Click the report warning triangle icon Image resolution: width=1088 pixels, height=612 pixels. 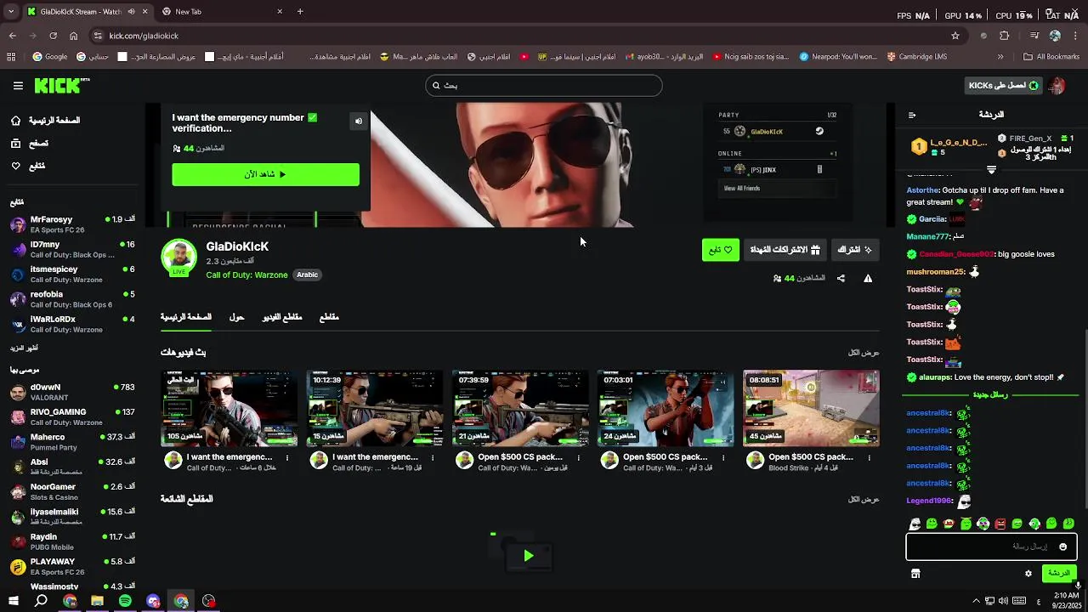pyautogui.click(x=868, y=278)
